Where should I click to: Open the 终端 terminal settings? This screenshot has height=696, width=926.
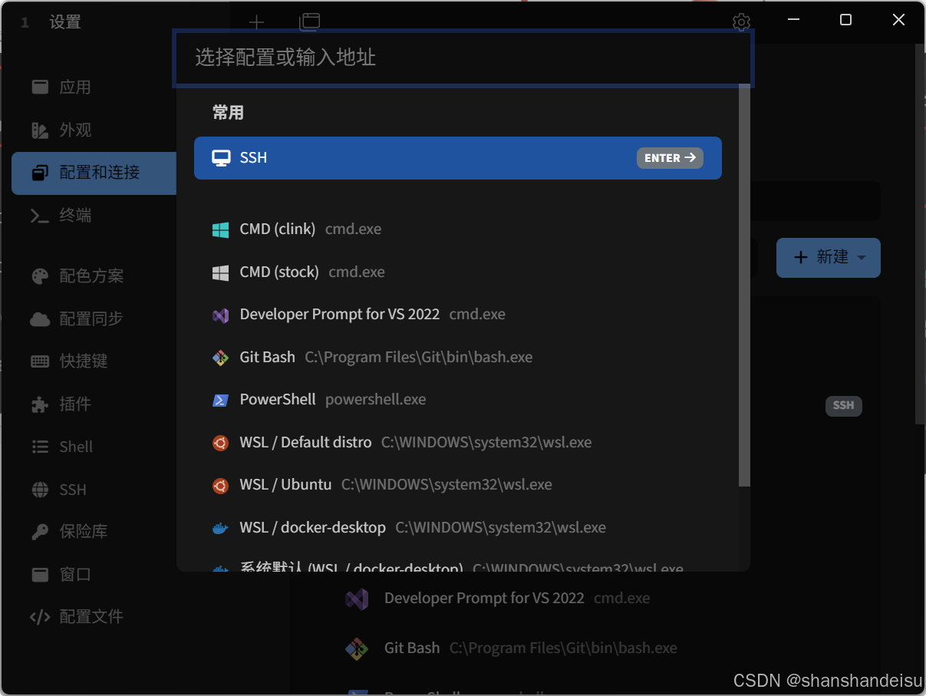point(94,216)
